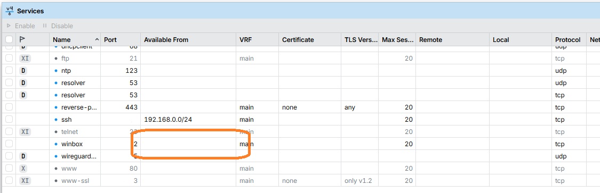600x193 pixels.
Task: Click the Services window icon
Action: (x=10, y=11)
